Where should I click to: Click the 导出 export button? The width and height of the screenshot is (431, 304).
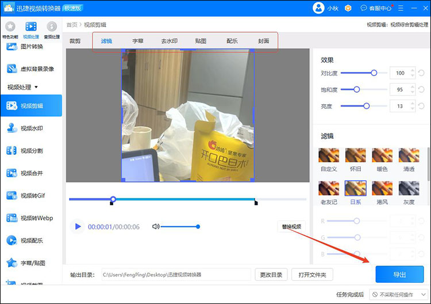399,274
